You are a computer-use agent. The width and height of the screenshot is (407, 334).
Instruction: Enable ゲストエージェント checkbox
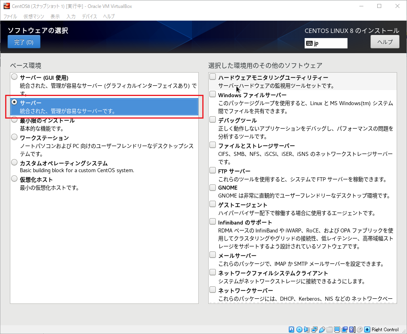tap(213, 204)
